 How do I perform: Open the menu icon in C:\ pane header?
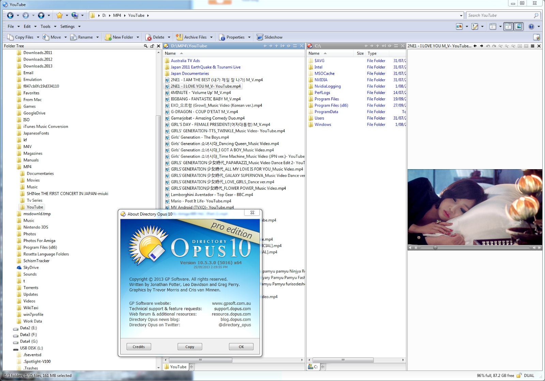[396, 46]
